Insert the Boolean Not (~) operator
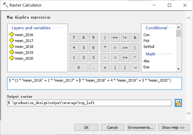Screen dimensions: 193x135 [x=135, y=68]
